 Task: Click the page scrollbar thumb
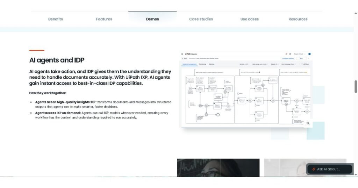pos(356,86)
